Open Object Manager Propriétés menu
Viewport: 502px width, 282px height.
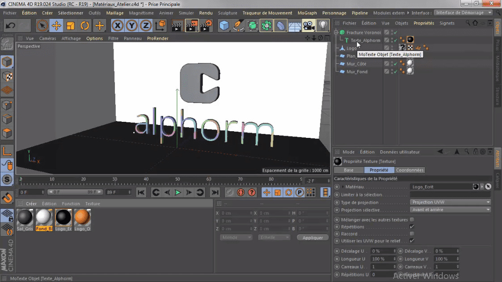(424, 23)
